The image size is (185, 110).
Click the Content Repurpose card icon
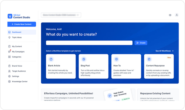pyautogui.click(x=149, y=59)
